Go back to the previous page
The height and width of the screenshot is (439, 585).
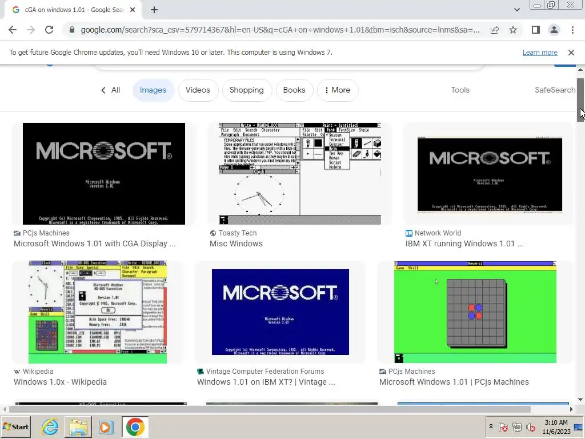coord(13,30)
